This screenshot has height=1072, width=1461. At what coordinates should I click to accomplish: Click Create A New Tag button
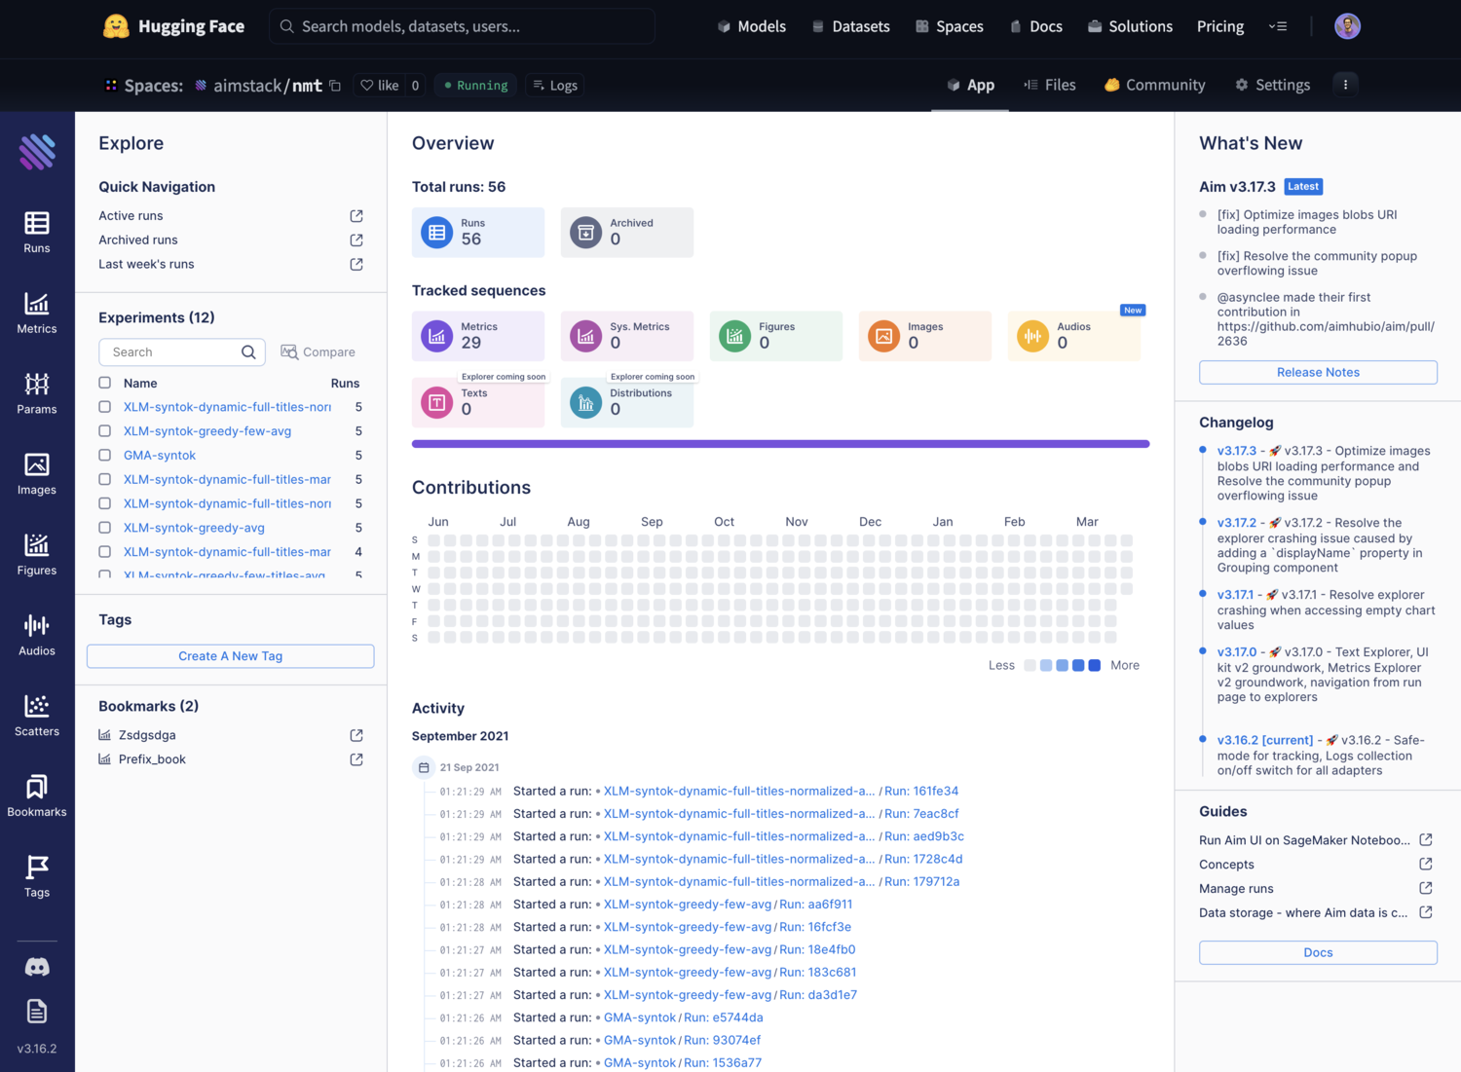click(230, 656)
